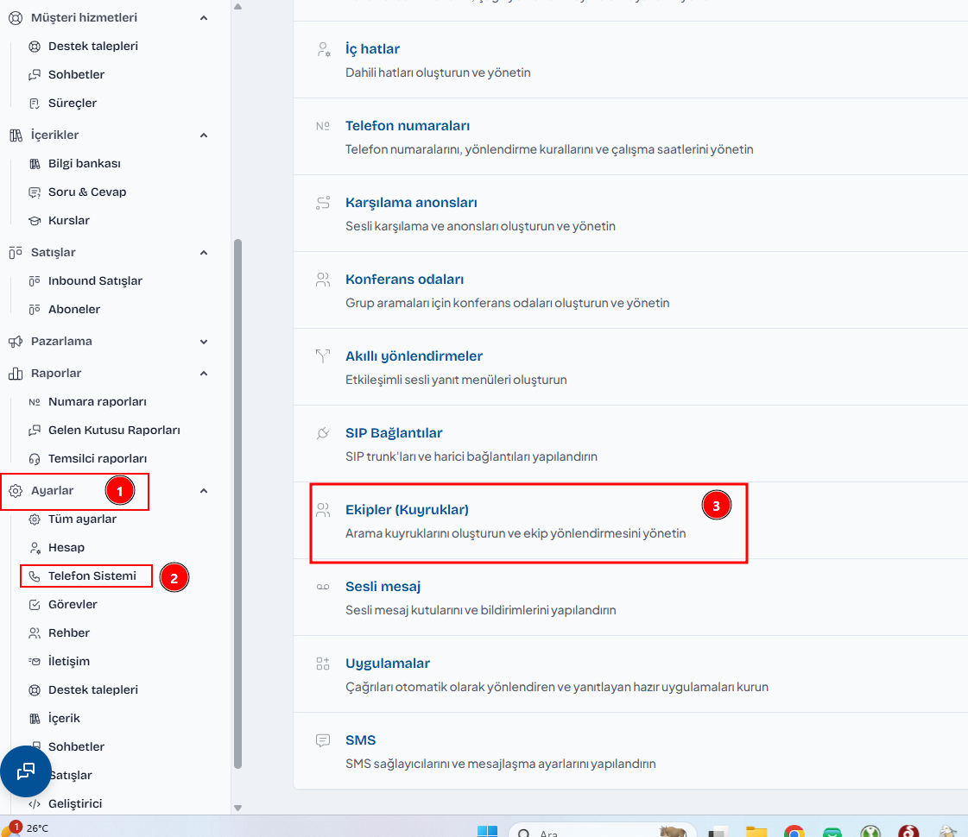
Task: Collapse the Raporlar section chevron
Action: [x=204, y=374]
